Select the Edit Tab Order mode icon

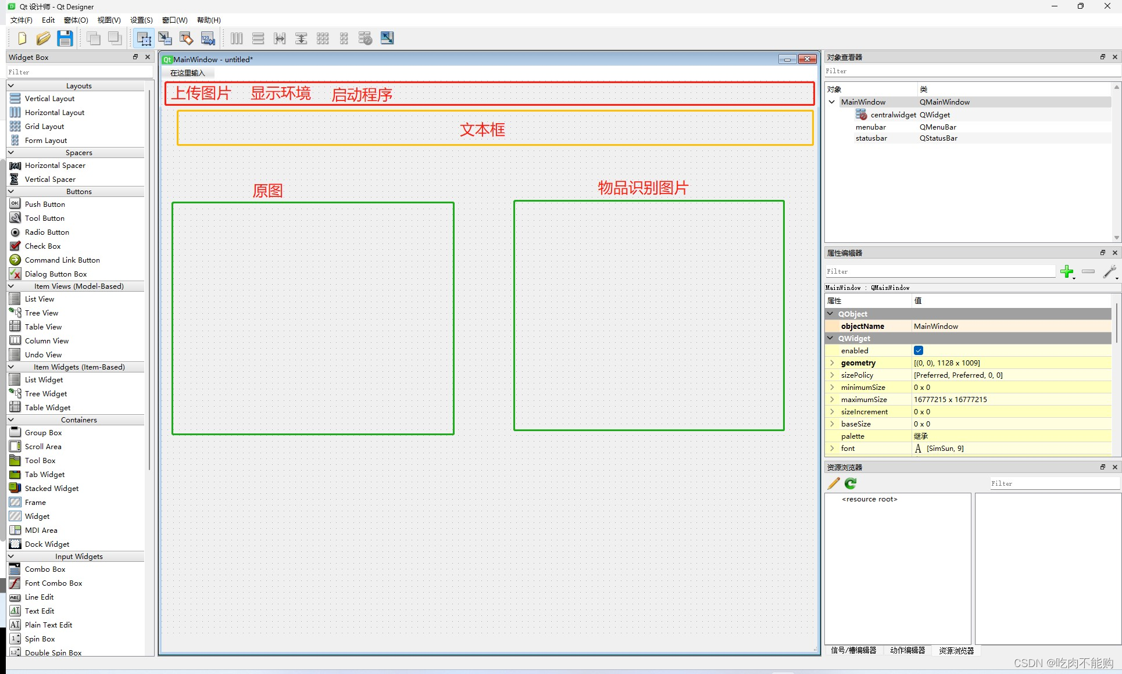[x=208, y=38]
